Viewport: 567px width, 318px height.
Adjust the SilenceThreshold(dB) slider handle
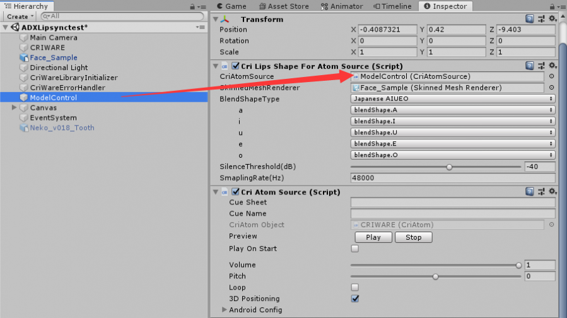click(449, 167)
